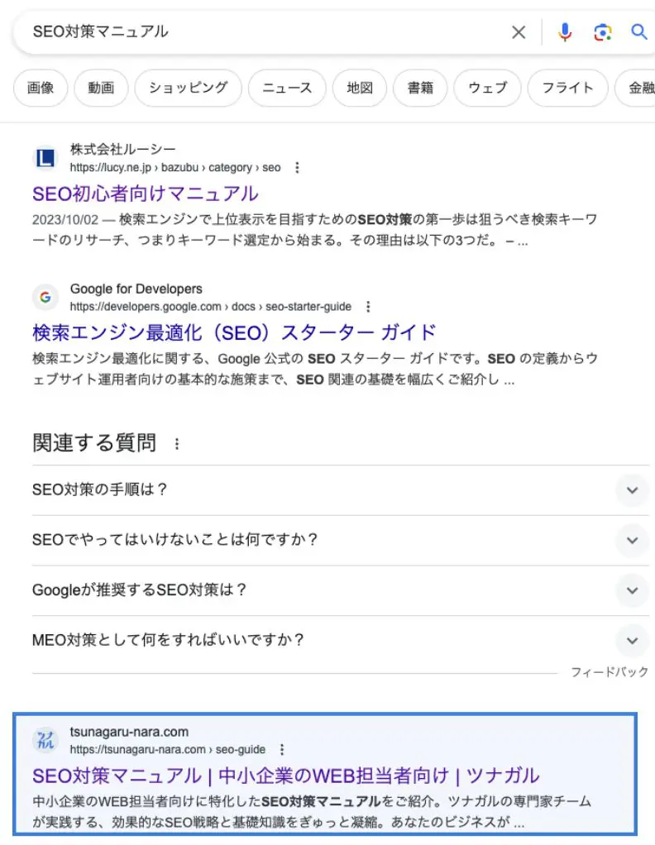Open SEO初心者向けマニュアル result link

[146, 194]
